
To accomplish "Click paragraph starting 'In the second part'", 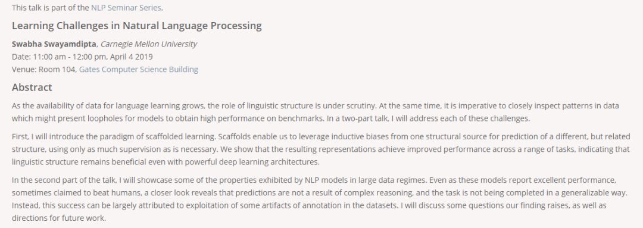I will pyautogui.click(x=320, y=199).
